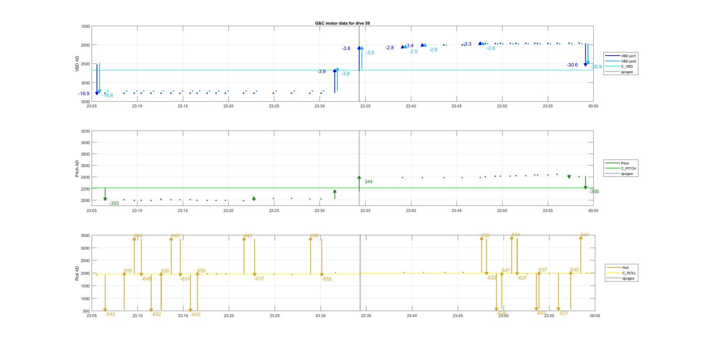705x349 pixels.
Task: Select the '-643' roll data label
Action: 541,313
